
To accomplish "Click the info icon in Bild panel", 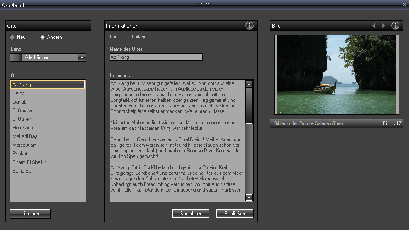I will 395,26.
